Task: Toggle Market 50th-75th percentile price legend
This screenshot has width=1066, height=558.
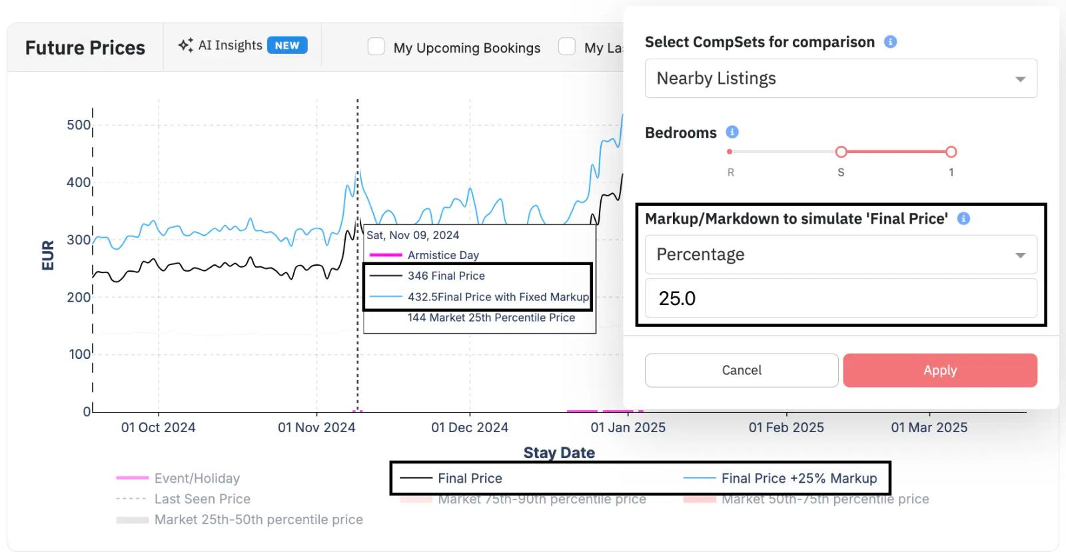Action: point(806,499)
